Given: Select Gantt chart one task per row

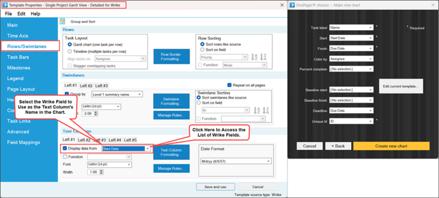Looking at the screenshot, I should pyautogui.click(x=70, y=45).
